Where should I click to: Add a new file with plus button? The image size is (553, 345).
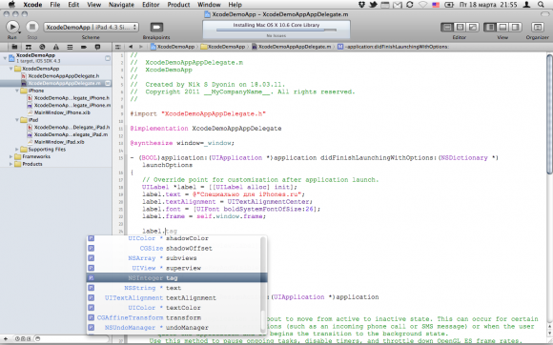6,338
